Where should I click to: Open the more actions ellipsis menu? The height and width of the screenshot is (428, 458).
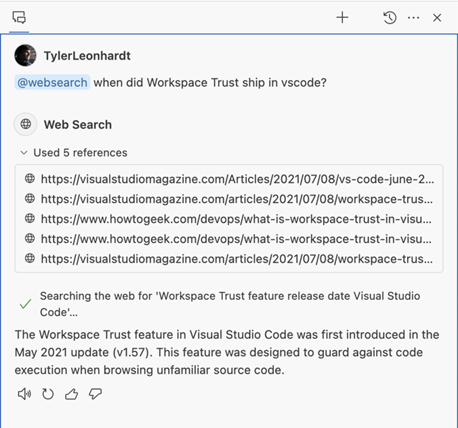point(413,18)
